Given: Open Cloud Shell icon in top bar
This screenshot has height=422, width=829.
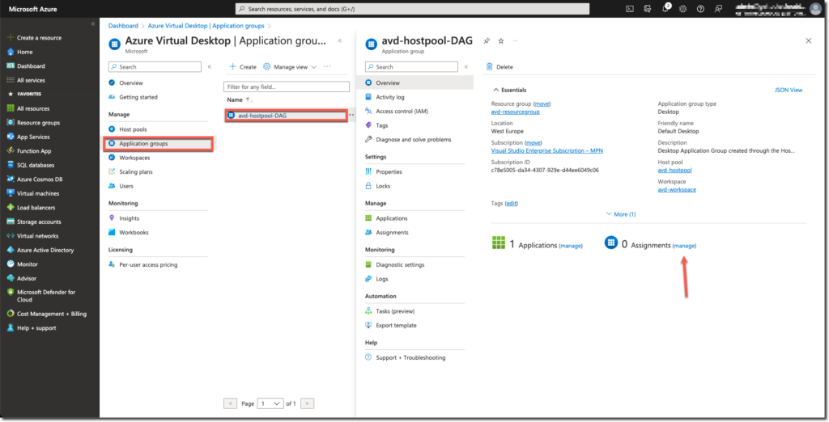Looking at the screenshot, I should [630, 9].
